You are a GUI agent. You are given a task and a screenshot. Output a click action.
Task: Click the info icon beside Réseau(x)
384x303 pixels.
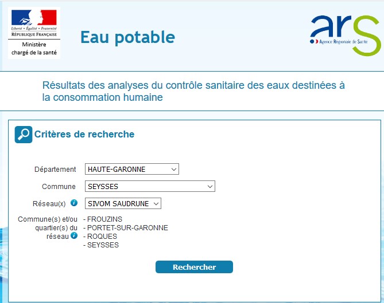[74, 203]
